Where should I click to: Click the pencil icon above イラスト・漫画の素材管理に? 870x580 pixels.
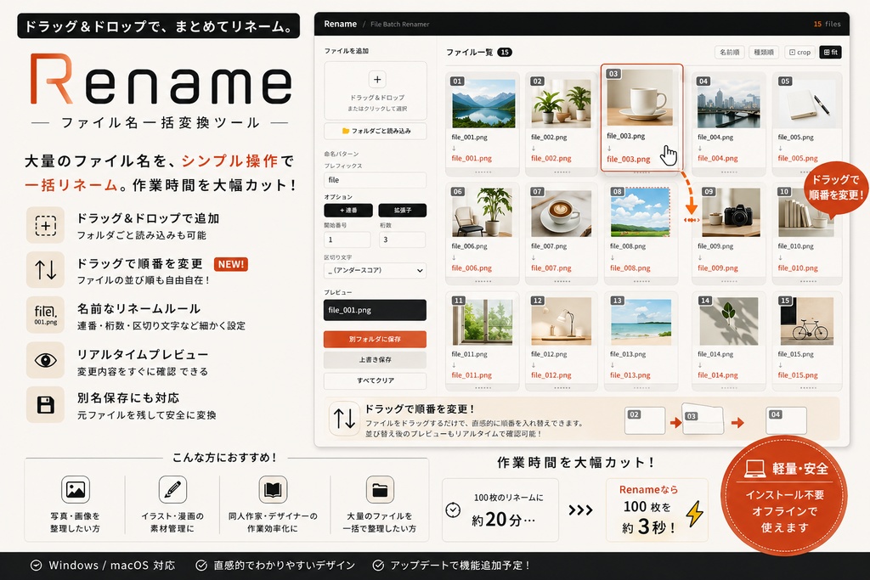[172, 489]
